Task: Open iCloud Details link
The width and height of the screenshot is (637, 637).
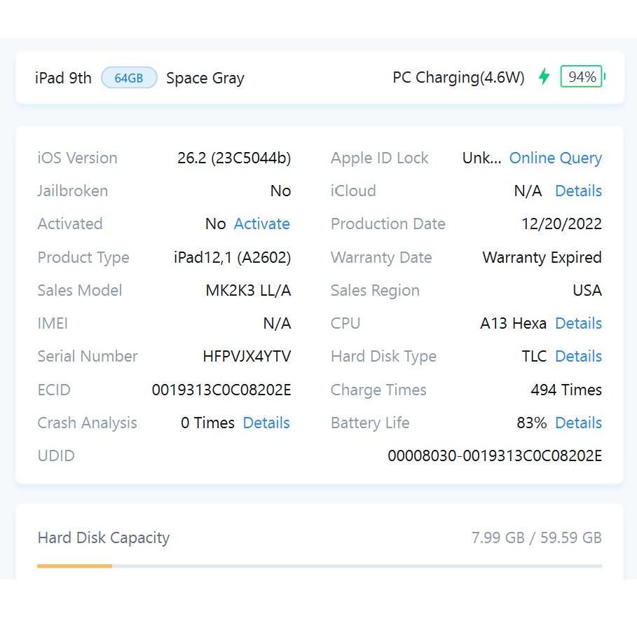Action: point(578,191)
